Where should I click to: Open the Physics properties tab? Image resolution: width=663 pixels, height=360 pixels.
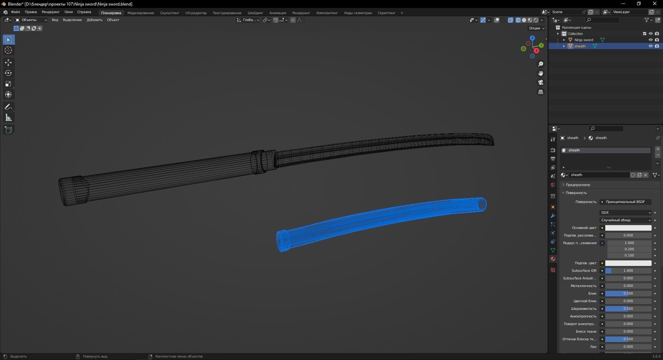coord(553,233)
